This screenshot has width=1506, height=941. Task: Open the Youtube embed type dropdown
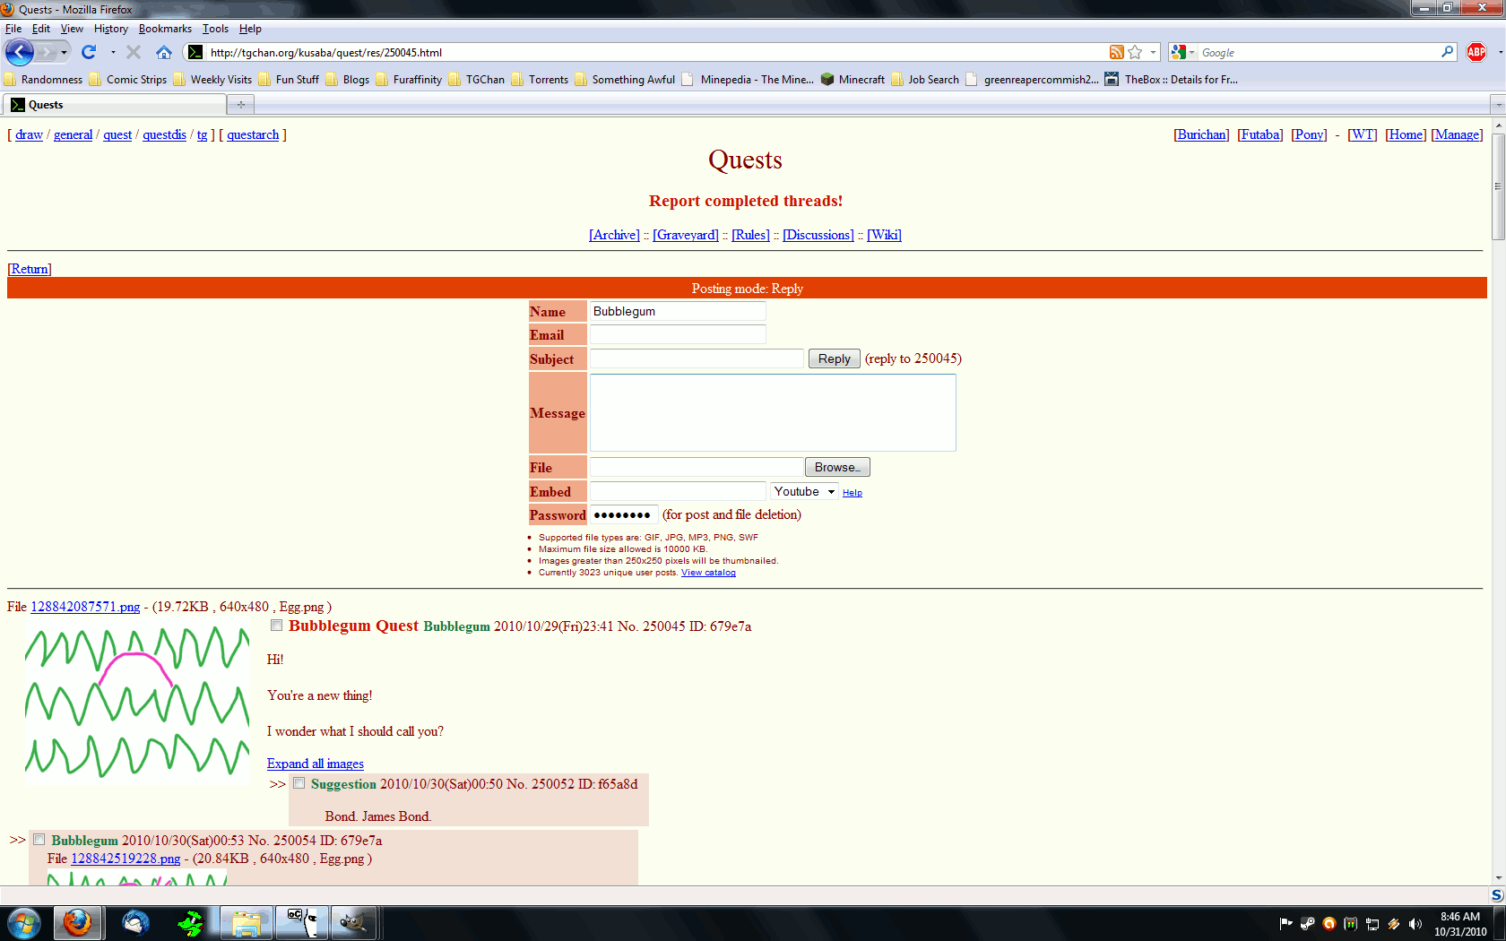804,491
